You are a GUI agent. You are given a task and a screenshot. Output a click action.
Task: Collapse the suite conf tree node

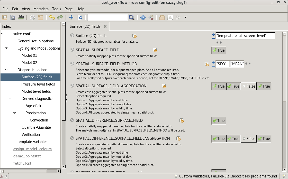[2, 34]
